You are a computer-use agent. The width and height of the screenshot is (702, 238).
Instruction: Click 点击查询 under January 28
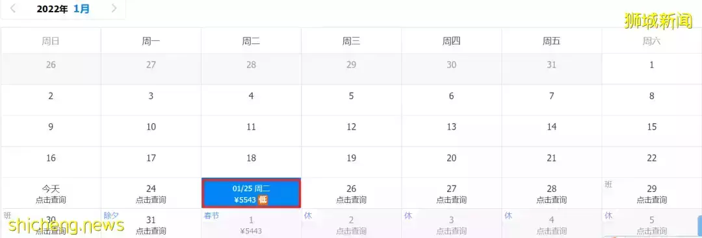click(552, 200)
